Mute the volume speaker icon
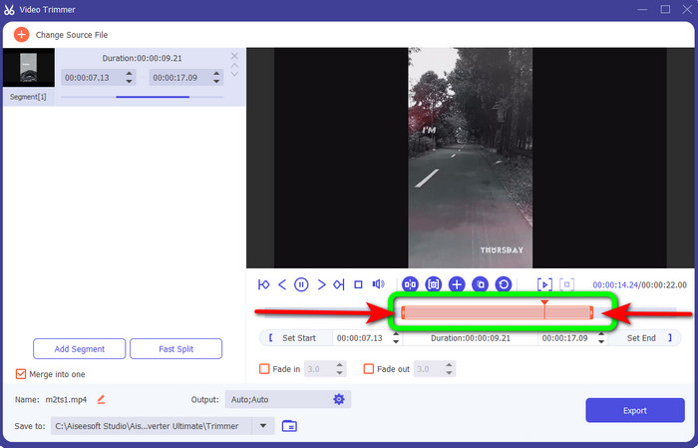 point(378,284)
